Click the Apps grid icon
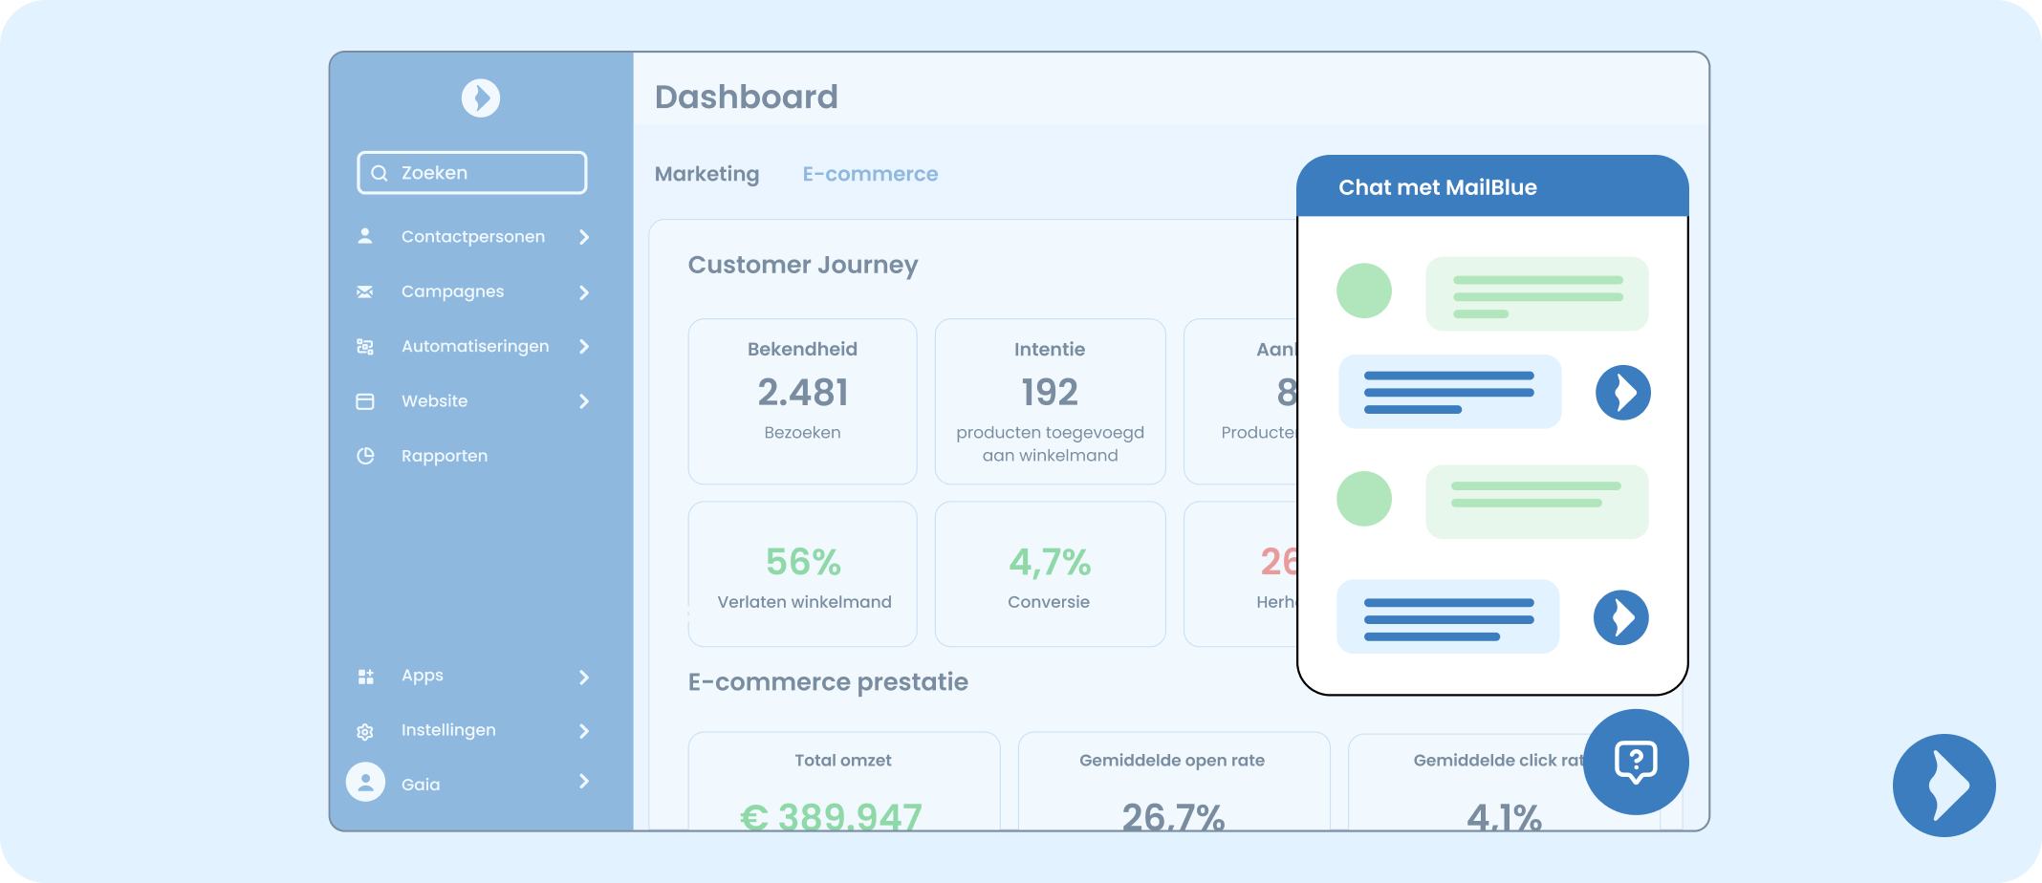Viewport: 2042px width, 883px height. tap(365, 677)
